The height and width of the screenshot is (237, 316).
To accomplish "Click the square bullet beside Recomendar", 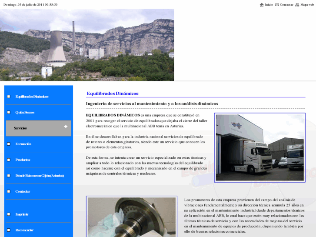I will pos(9,230).
